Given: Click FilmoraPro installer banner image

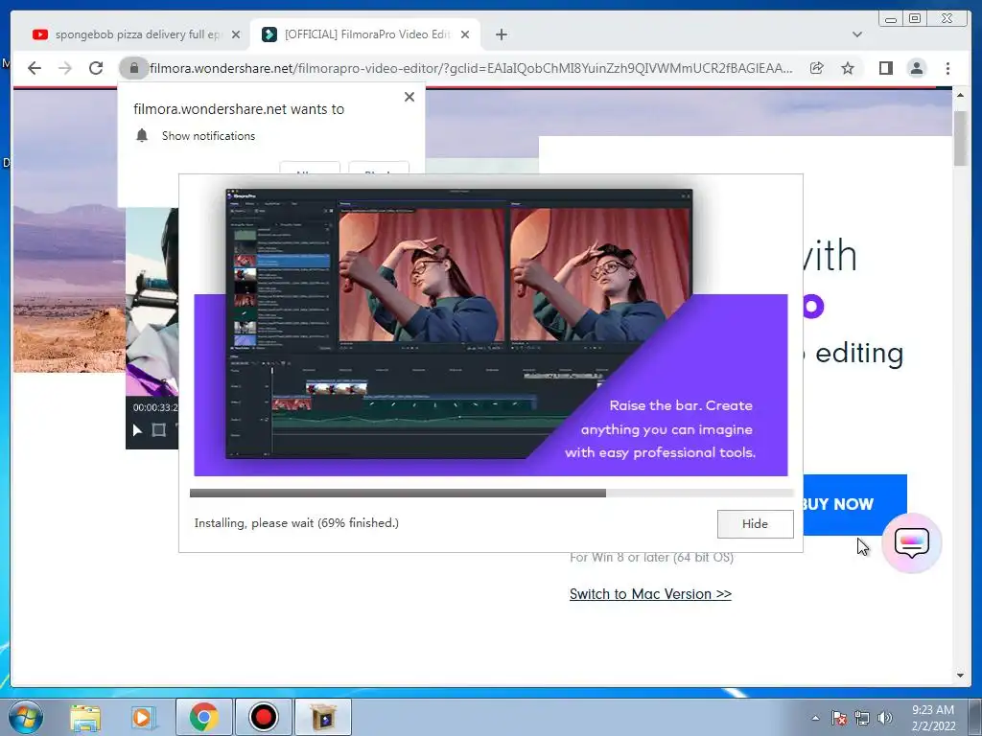Looking at the screenshot, I should tap(490, 332).
